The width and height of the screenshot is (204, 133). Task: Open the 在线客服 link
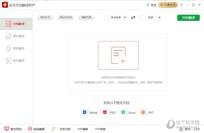39,129
